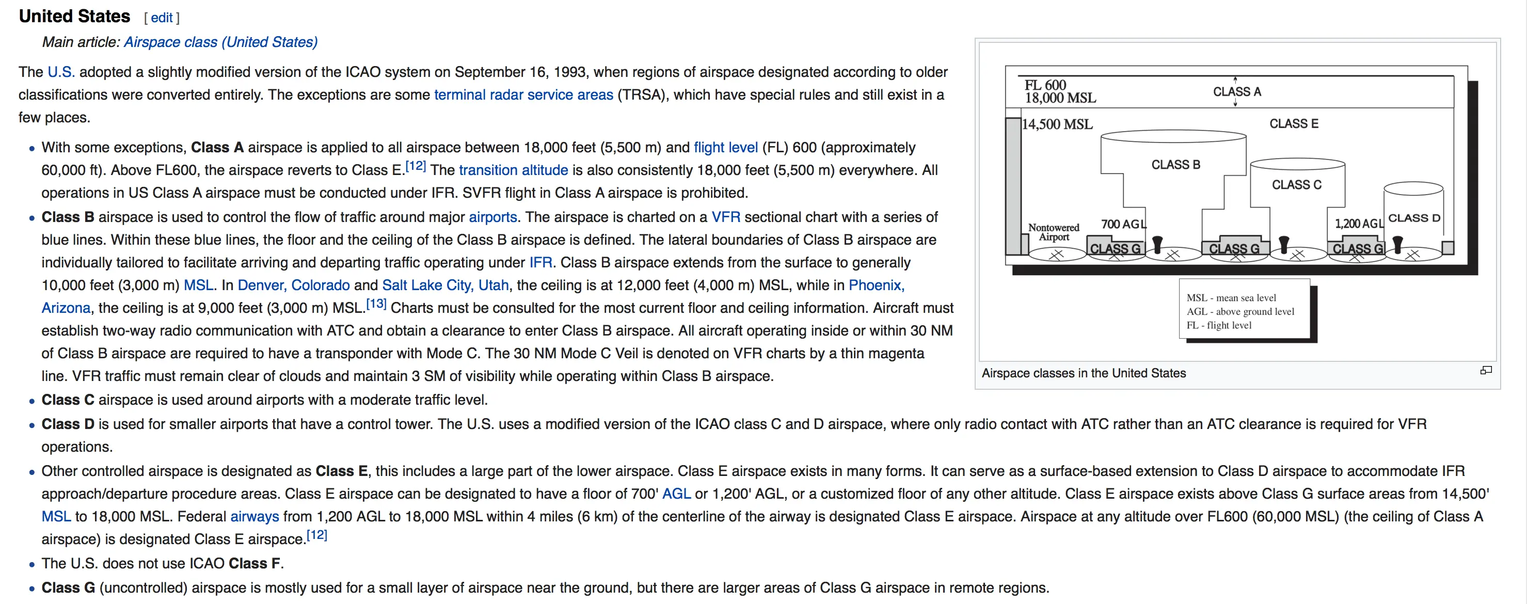
Task: Click MSL link after 10,000 feet (3,000 m)
Action: coord(198,285)
